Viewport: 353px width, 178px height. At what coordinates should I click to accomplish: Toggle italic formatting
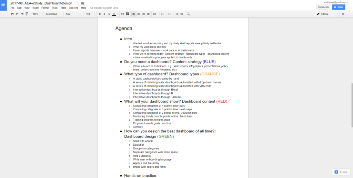point(104,14)
